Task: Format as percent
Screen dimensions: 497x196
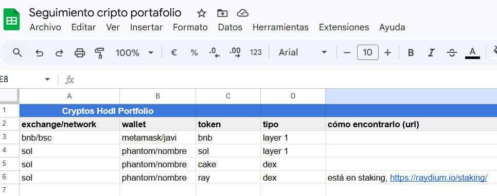Action: coord(194,52)
